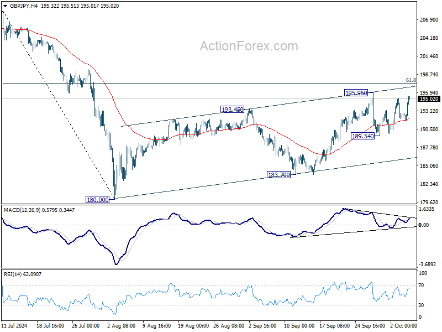Select the current price tag 195.020
The image size is (442, 332).
click(x=429, y=99)
